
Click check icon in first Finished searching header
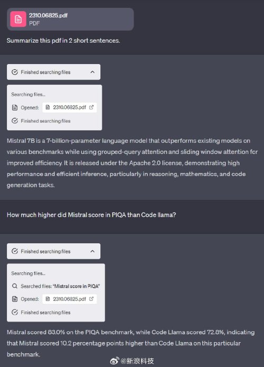point(15,72)
